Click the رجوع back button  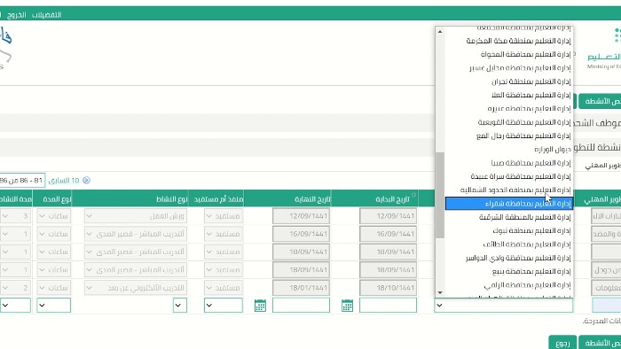(x=562, y=343)
